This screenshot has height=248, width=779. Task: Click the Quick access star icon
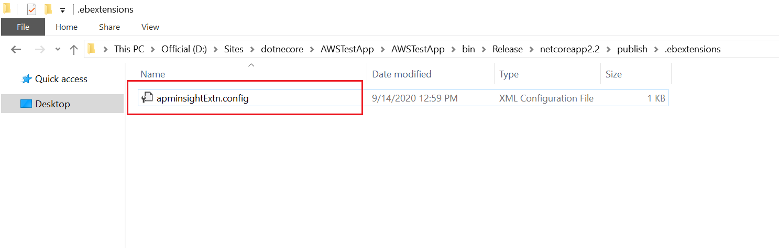27,79
